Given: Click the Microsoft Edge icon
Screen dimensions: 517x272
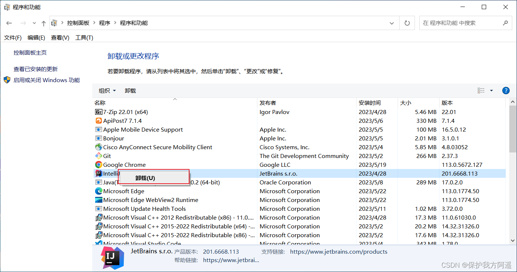Looking at the screenshot, I should pos(98,191).
